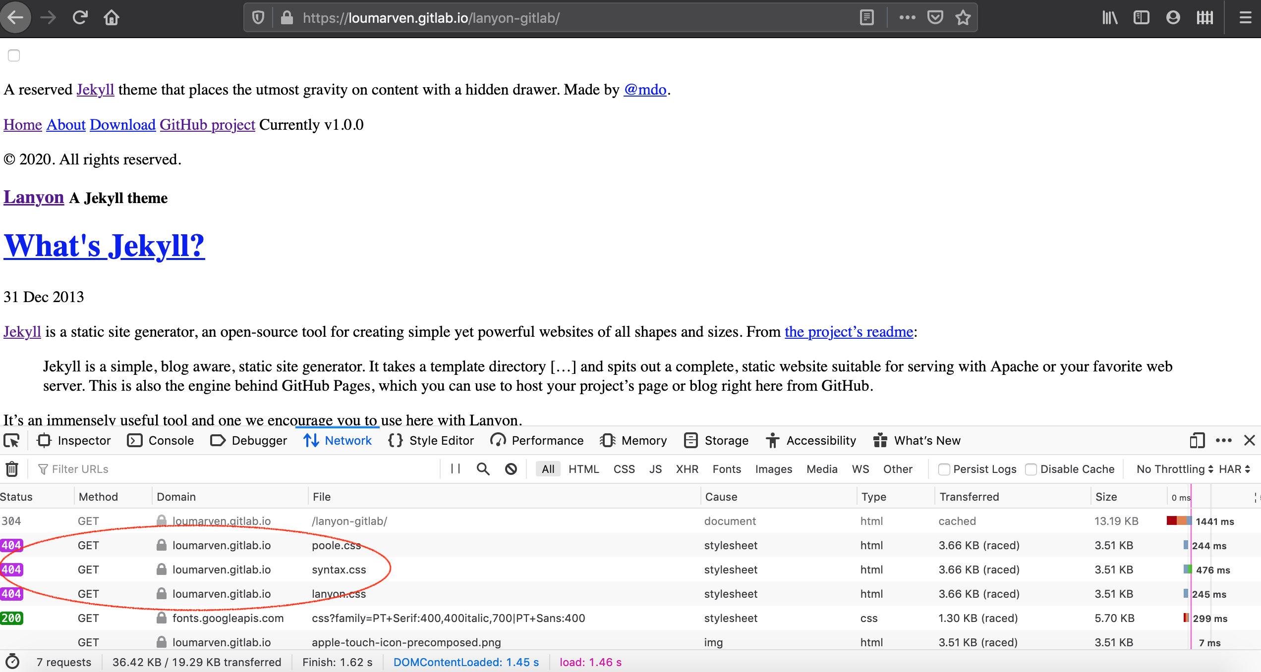Select the fonts.googleapis.com request row
The height and width of the screenshot is (672, 1261).
[x=630, y=618]
